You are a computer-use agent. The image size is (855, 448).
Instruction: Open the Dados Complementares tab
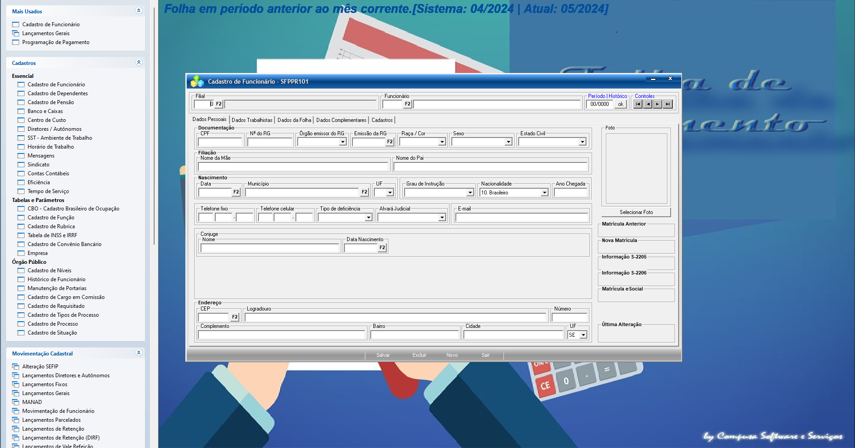[x=341, y=120]
